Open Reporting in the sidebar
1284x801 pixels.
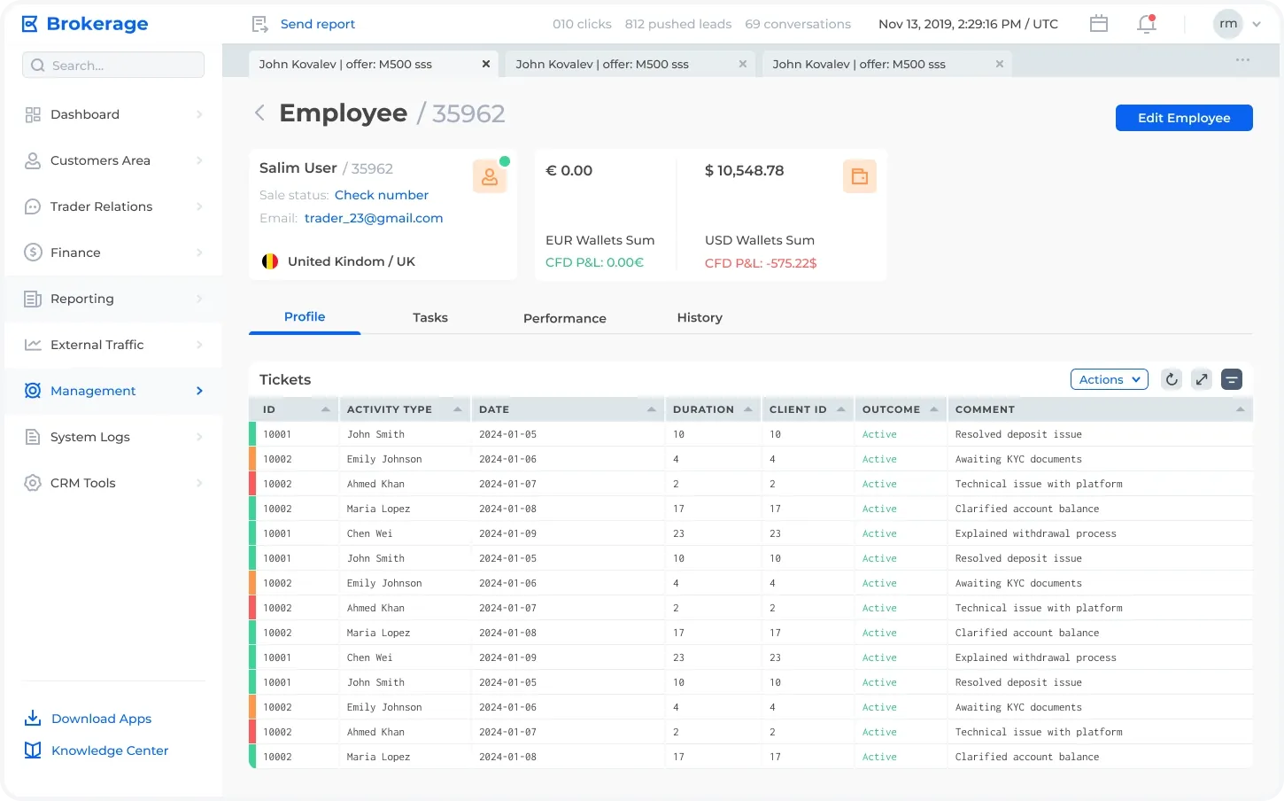click(x=113, y=299)
